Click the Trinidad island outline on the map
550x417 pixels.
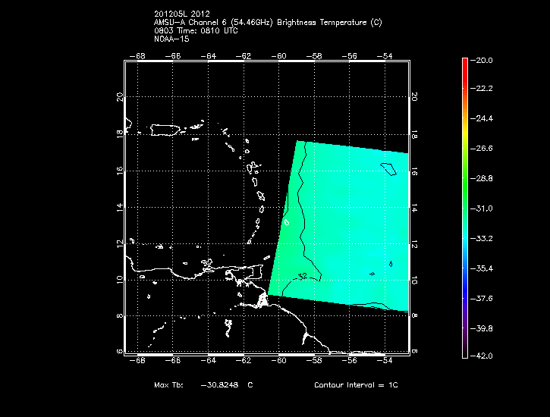[256, 272]
